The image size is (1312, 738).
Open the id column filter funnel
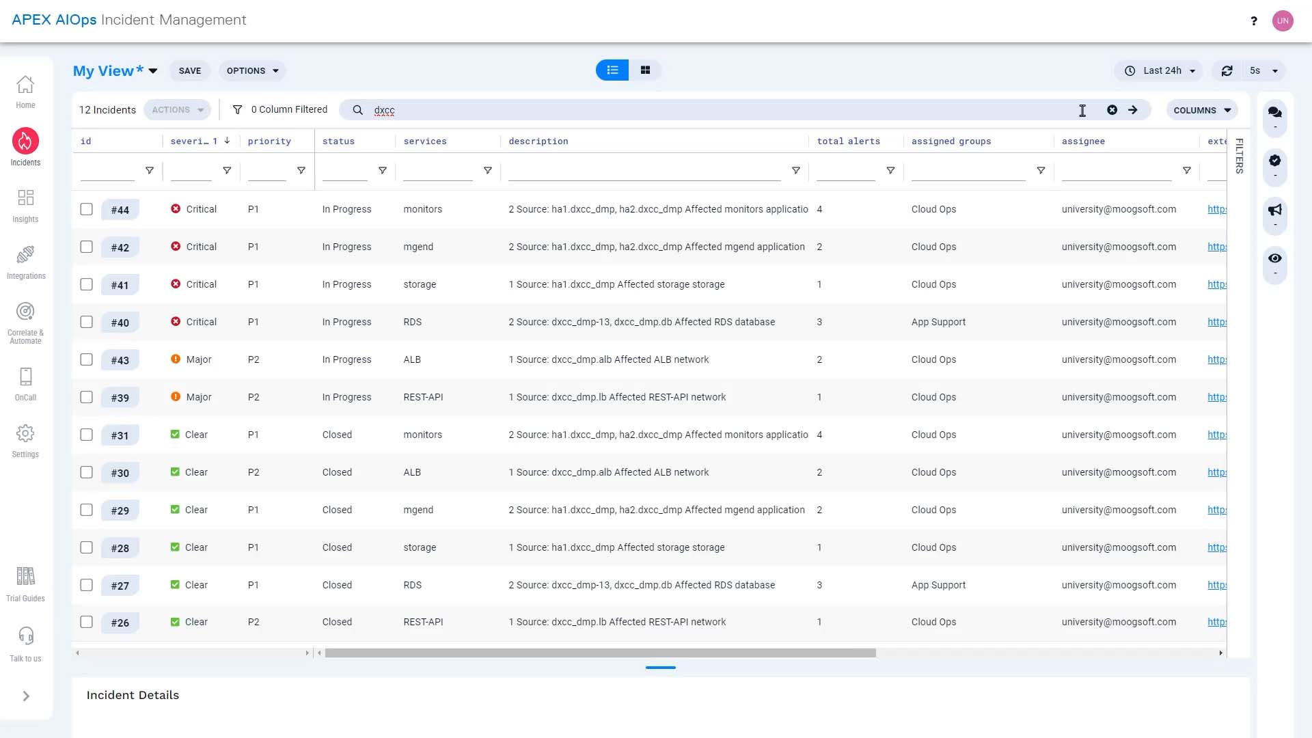(x=150, y=171)
